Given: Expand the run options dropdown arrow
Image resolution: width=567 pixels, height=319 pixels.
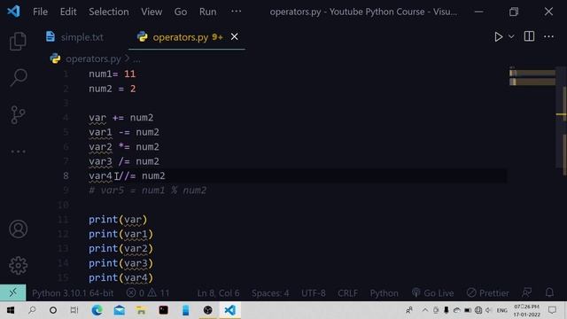Looking at the screenshot, I should [511, 37].
